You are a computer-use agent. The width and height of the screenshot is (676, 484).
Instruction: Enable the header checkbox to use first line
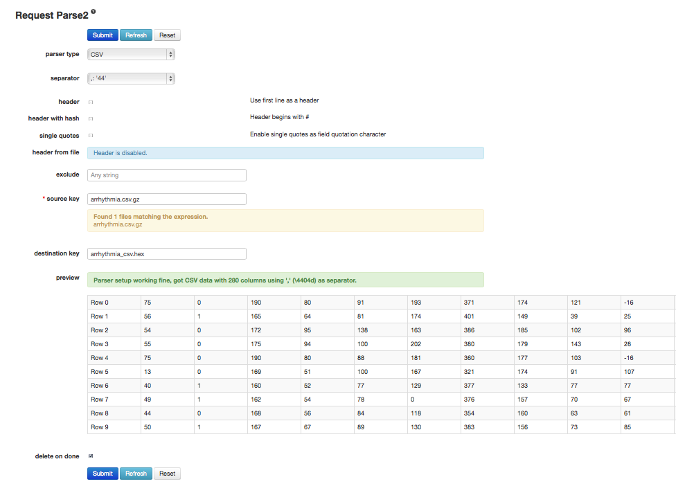(91, 101)
